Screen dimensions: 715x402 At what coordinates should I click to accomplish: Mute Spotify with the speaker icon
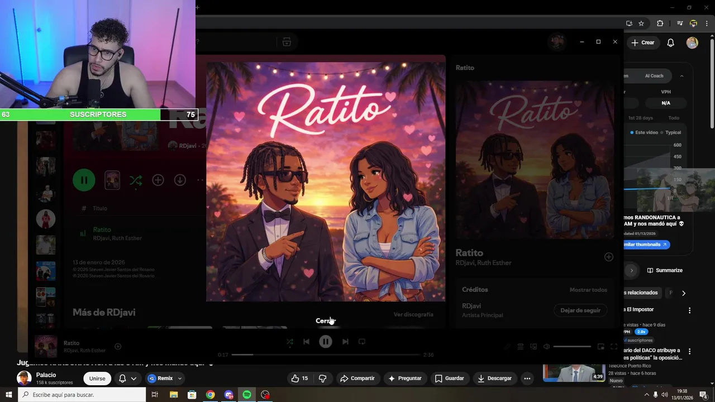546,347
